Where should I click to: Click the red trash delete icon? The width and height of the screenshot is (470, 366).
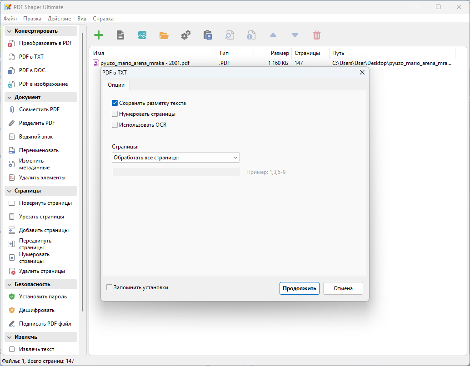(x=317, y=35)
